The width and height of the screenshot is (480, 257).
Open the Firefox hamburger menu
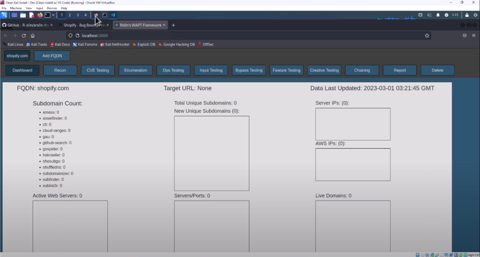pos(474,36)
